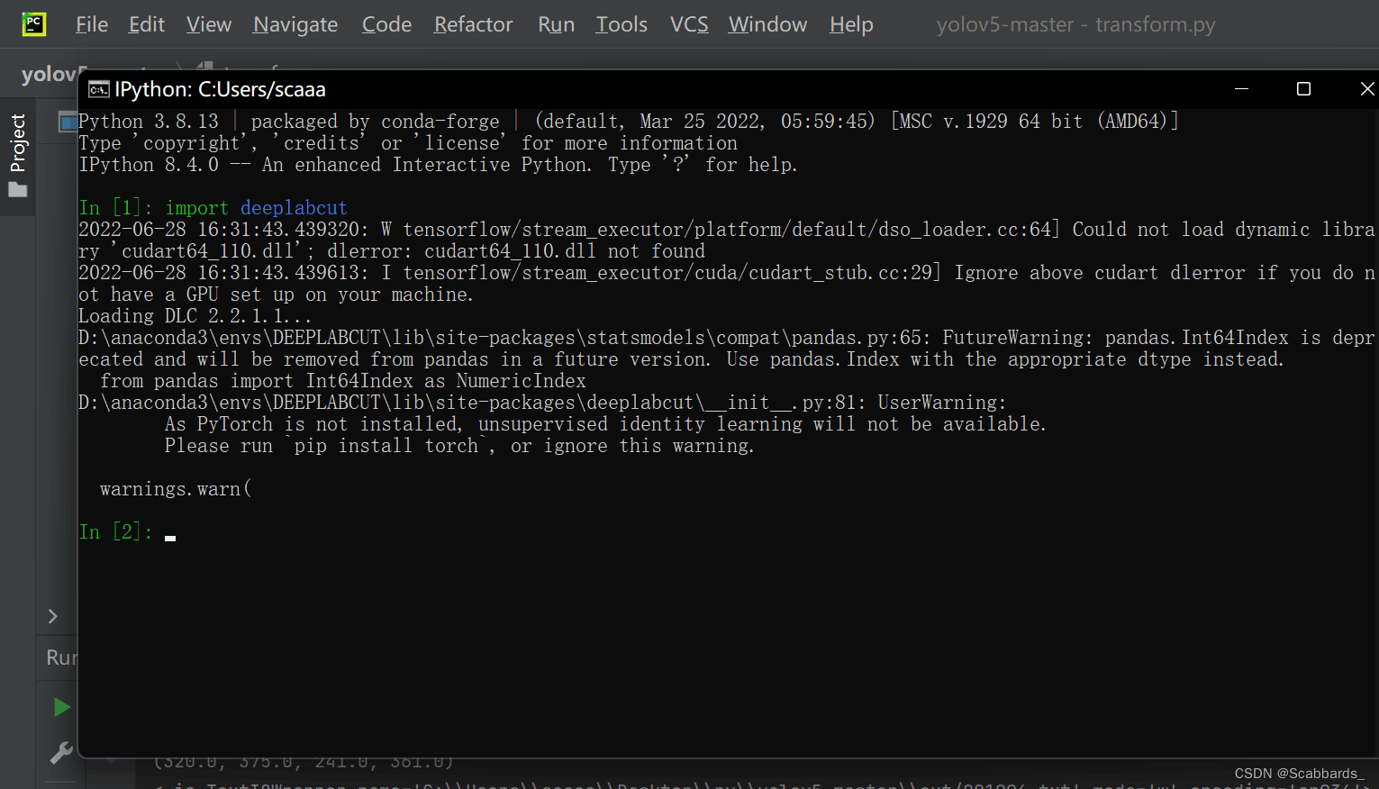This screenshot has height=789, width=1379.
Task: Click the PyCharm application logo icon
Action: tap(33, 24)
